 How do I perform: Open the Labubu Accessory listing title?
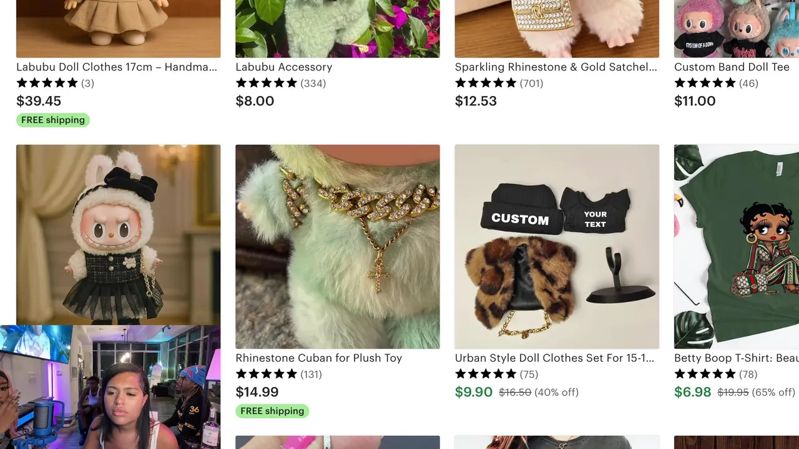(283, 67)
